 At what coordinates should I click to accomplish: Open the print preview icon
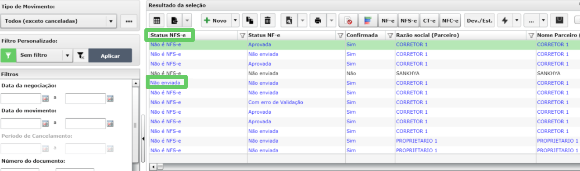point(289,21)
